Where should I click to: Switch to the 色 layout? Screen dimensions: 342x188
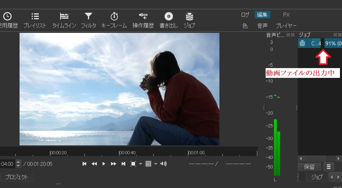tap(245, 26)
